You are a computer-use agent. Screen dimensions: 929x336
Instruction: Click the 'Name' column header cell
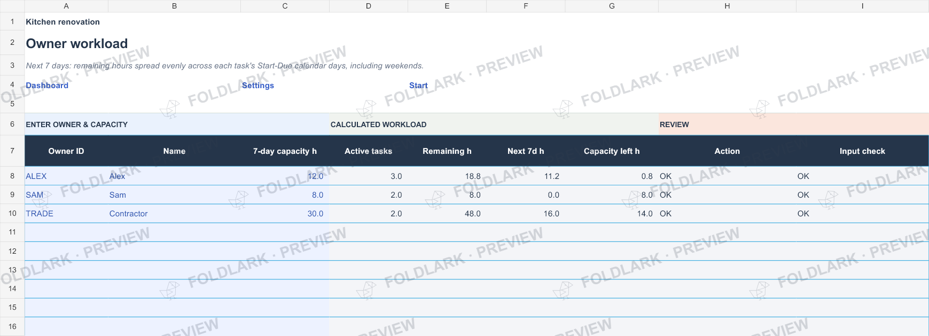pyautogui.click(x=174, y=151)
